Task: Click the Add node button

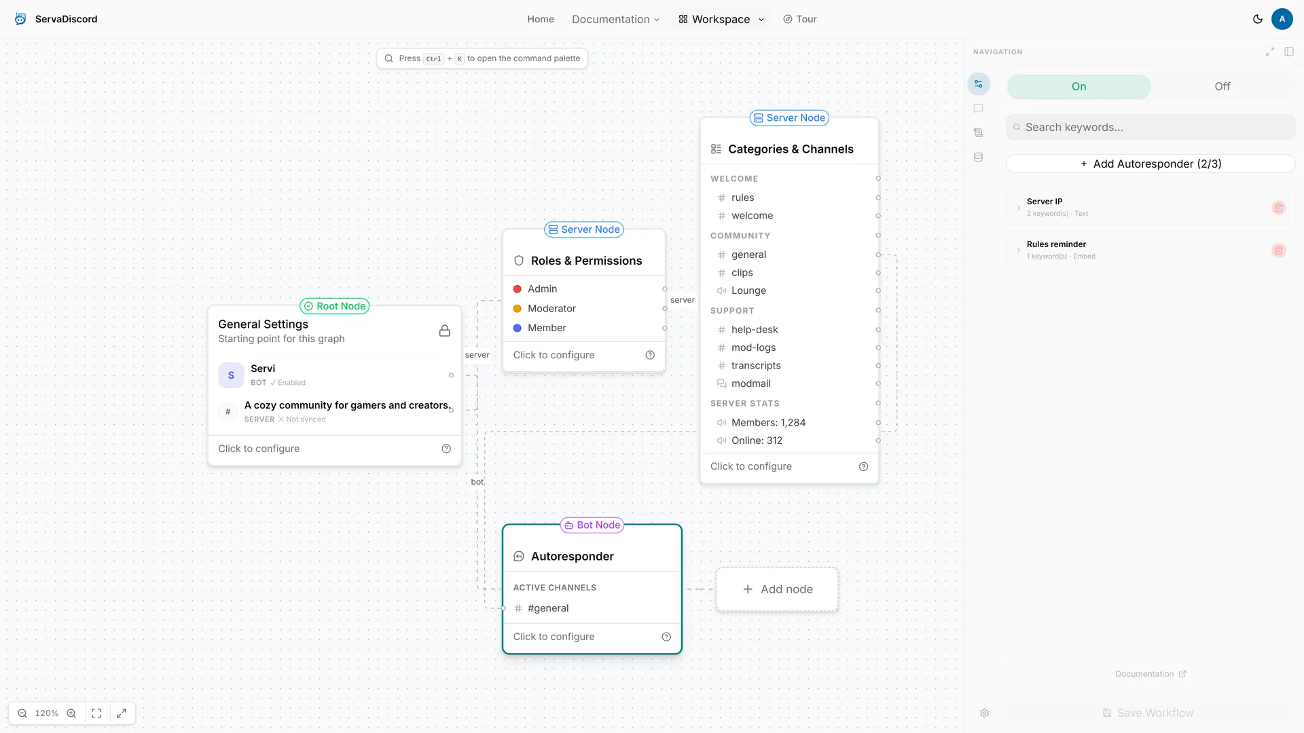Action: pos(778,589)
